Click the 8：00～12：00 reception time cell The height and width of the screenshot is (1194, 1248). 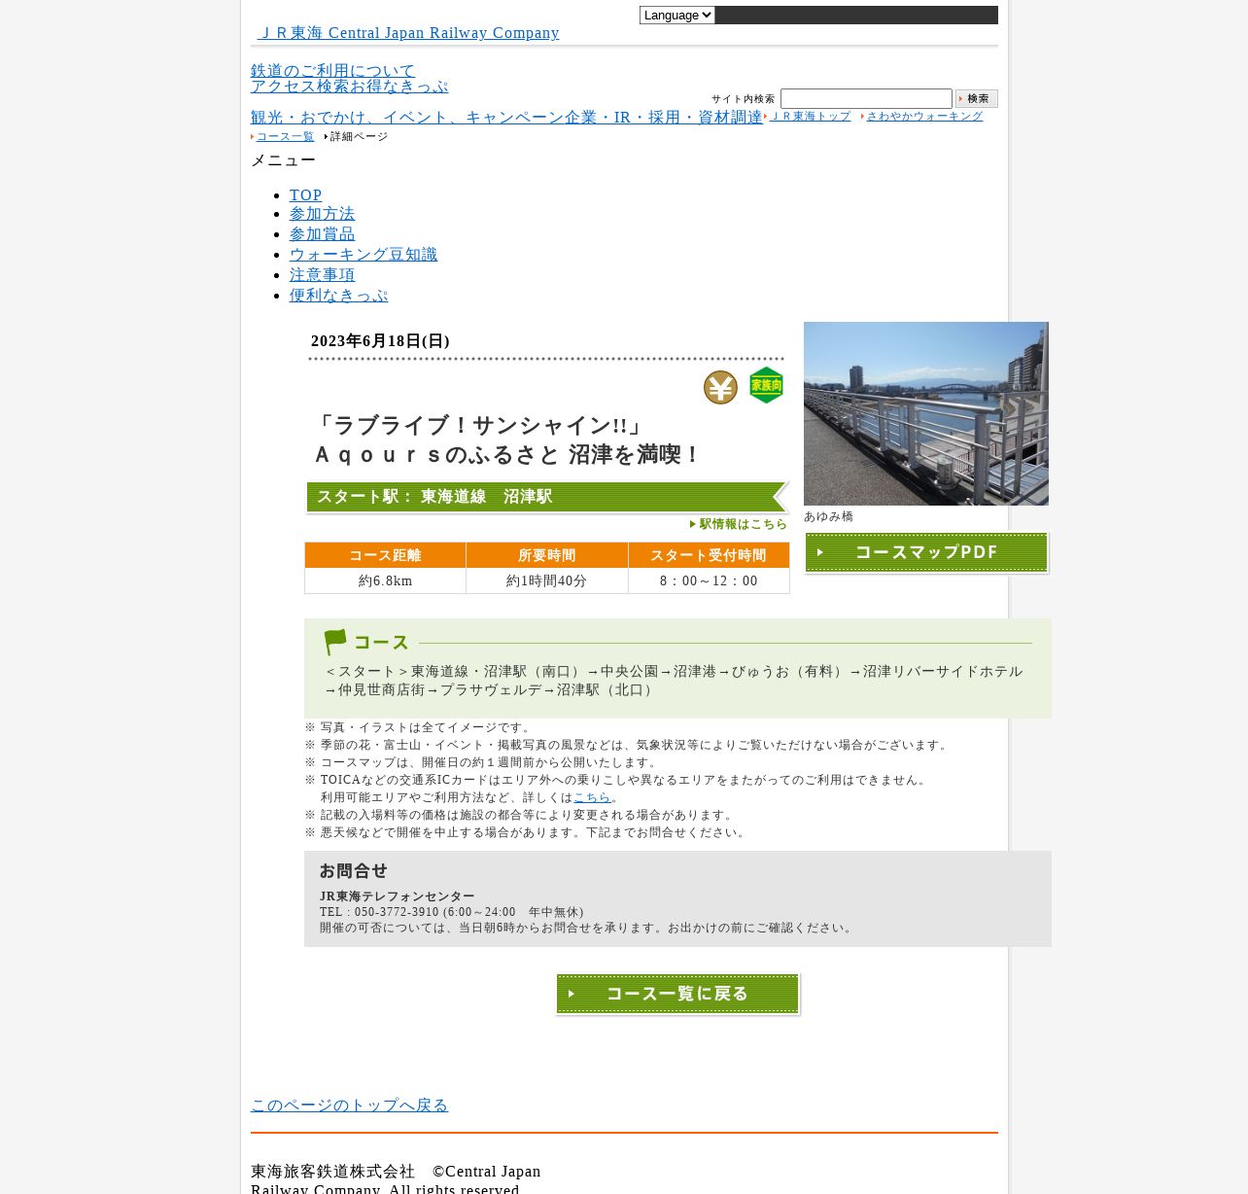tap(709, 580)
